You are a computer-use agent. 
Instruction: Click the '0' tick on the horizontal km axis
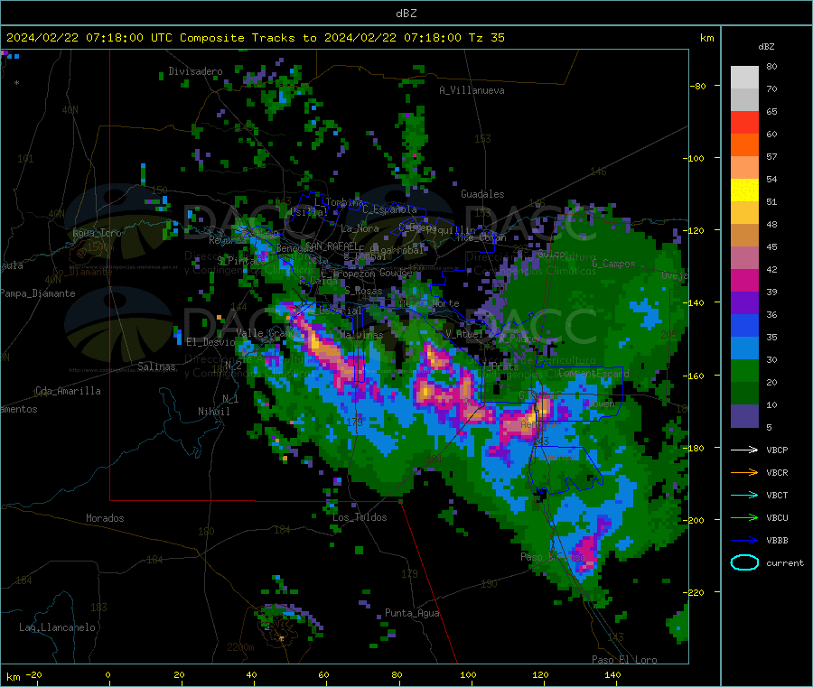click(x=107, y=674)
